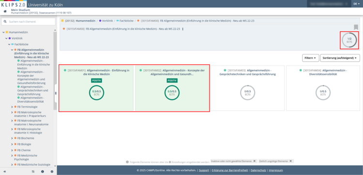This screenshot has height=175, width=363.
Task: Click Vorklinik in the breadcrumb
Action: (x=107, y=21)
